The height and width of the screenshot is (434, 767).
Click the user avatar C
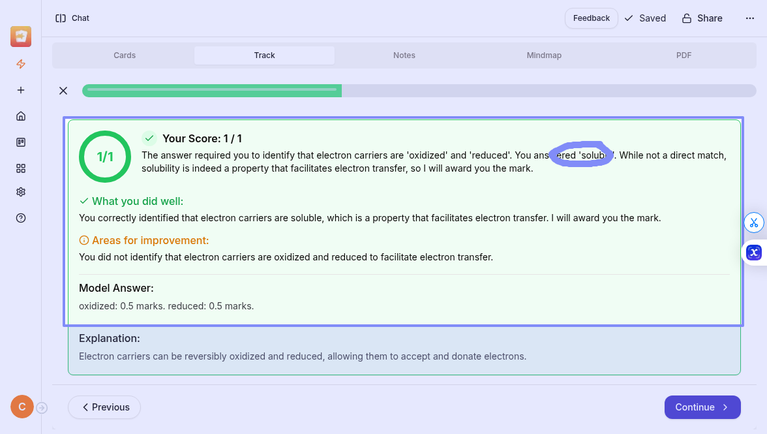[22, 407]
